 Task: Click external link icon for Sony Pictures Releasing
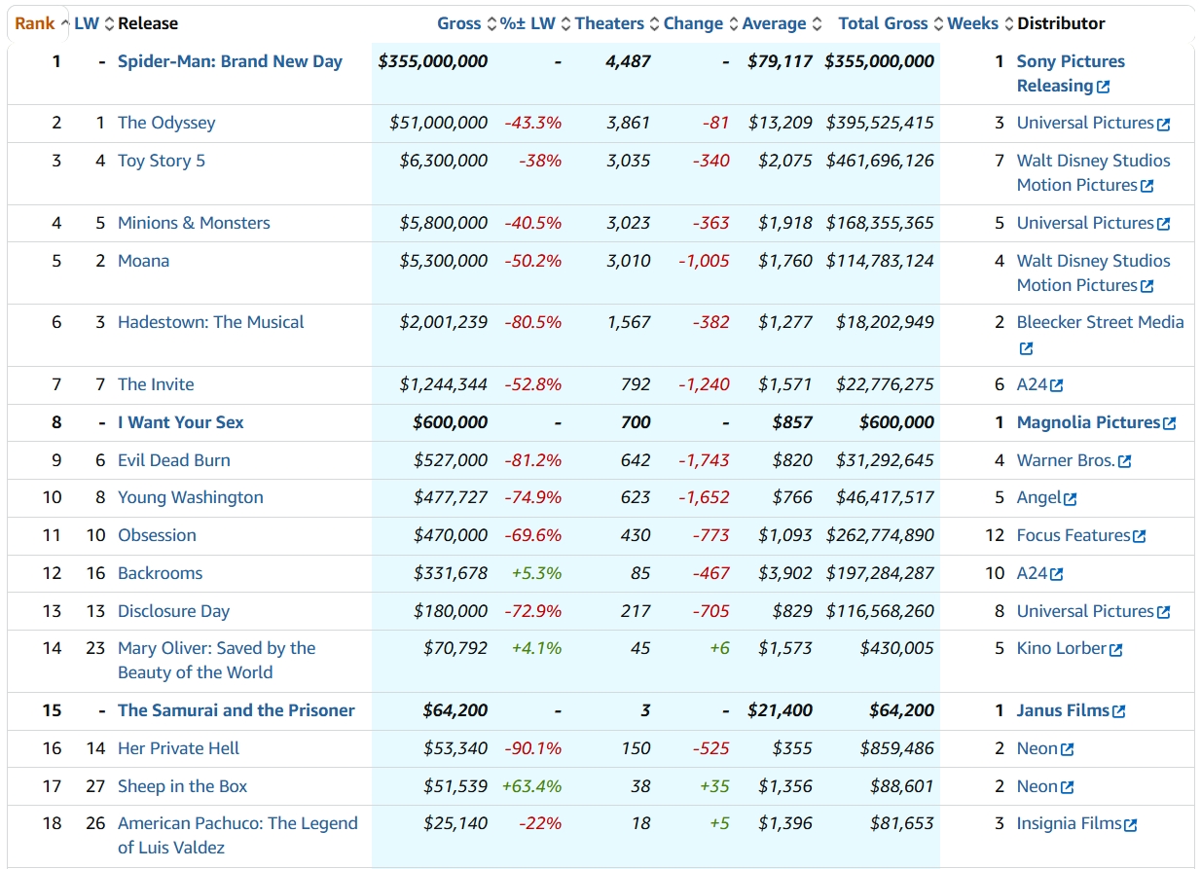coord(1103,87)
